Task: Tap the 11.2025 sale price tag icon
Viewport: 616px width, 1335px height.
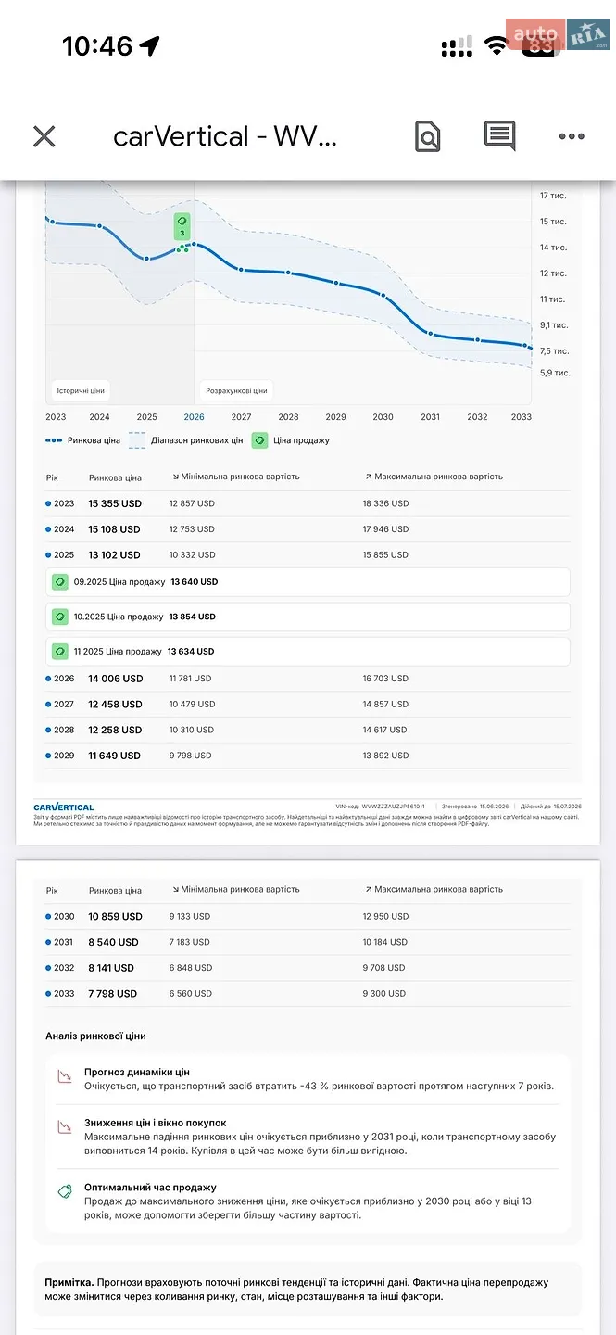Action: pyautogui.click(x=59, y=651)
